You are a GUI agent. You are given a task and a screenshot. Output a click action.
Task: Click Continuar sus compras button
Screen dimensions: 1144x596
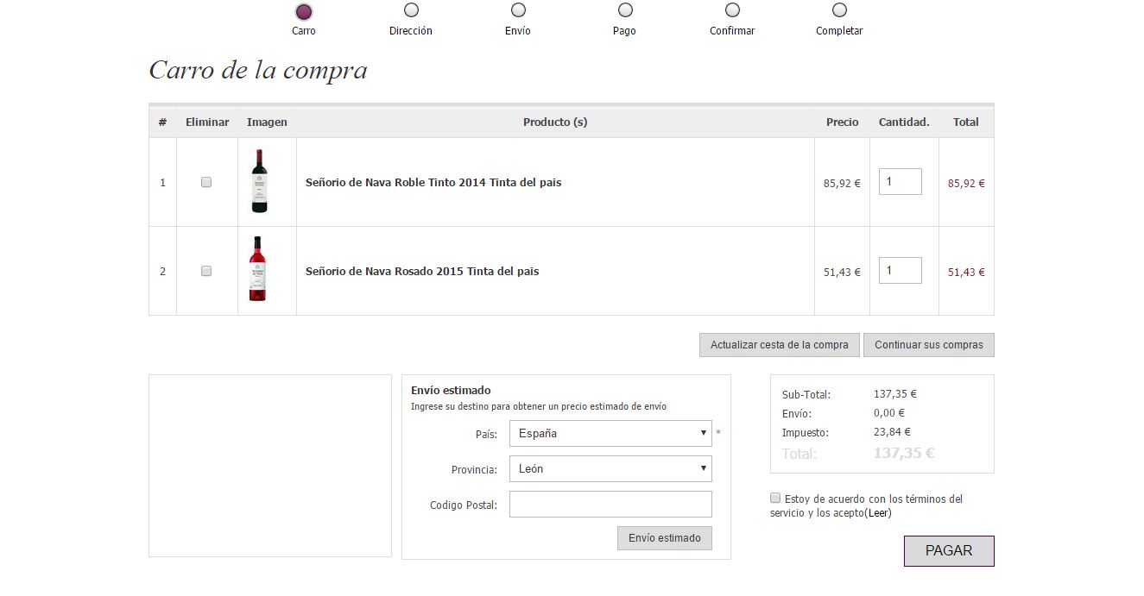point(929,345)
